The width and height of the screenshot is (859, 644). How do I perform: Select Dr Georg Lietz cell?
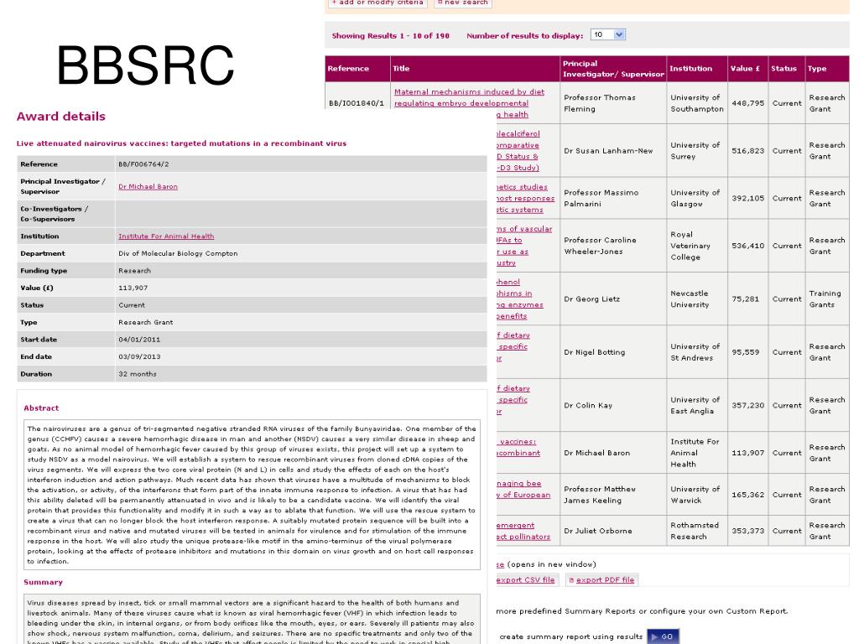coord(613,299)
